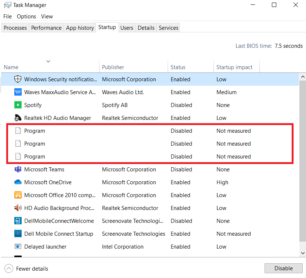Click the Disable button
This screenshot has height=278, width=306.
(x=283, y=268)
